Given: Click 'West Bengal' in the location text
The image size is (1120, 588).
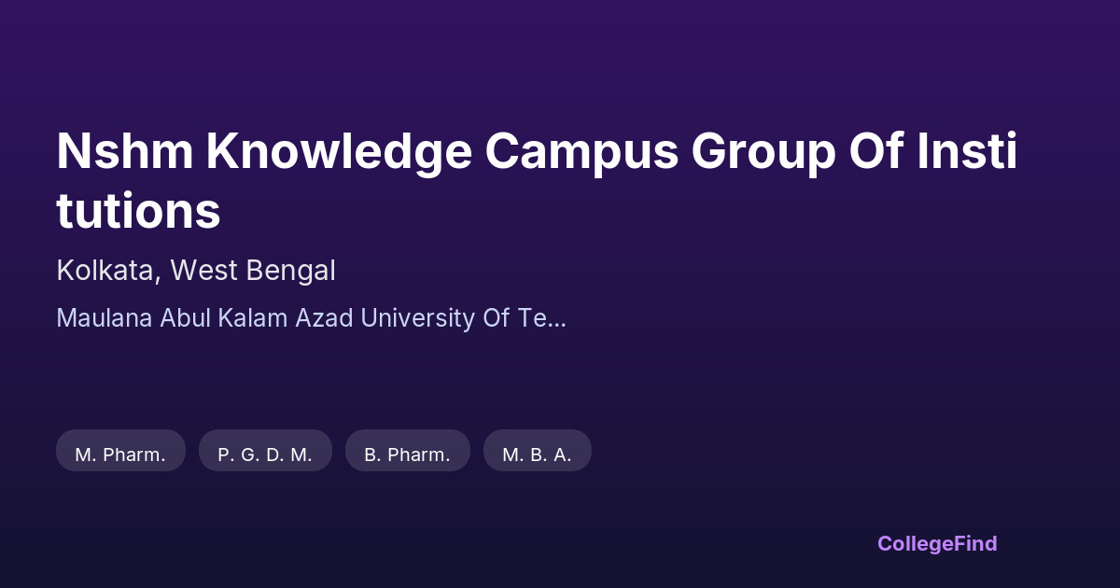Looking at the screenshot, I should pos(253,271).
